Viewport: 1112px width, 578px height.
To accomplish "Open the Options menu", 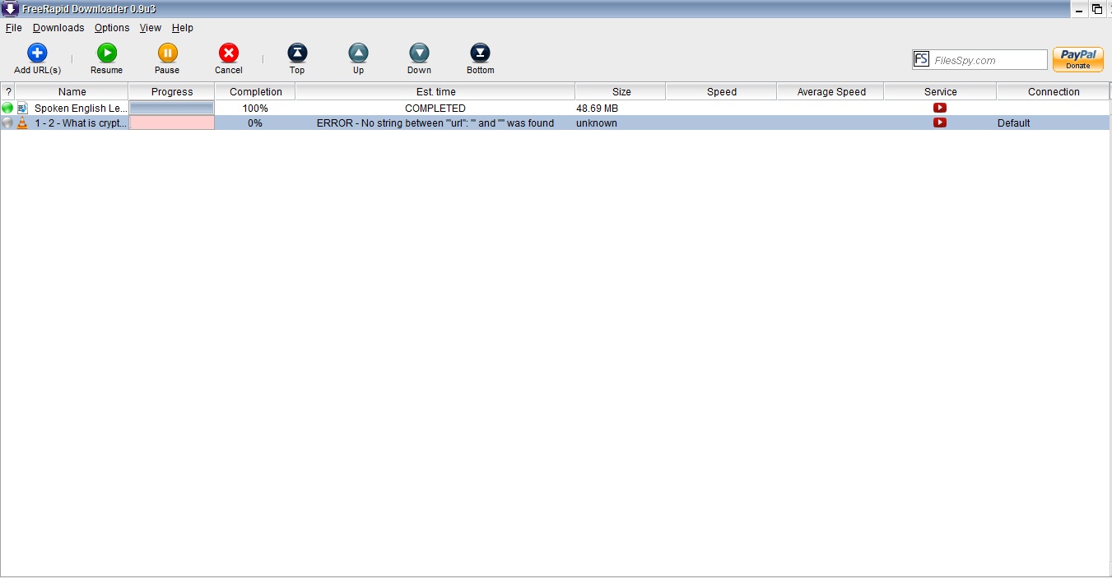I will click(x=112, y=28).
